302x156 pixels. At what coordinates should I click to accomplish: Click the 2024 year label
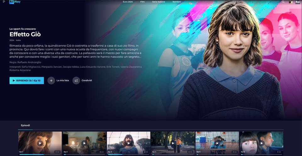coord(12,40)
